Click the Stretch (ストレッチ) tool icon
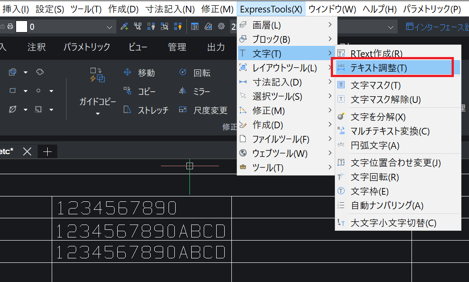The width and height of the screenshot is (469, 282). tap(128, 110)
